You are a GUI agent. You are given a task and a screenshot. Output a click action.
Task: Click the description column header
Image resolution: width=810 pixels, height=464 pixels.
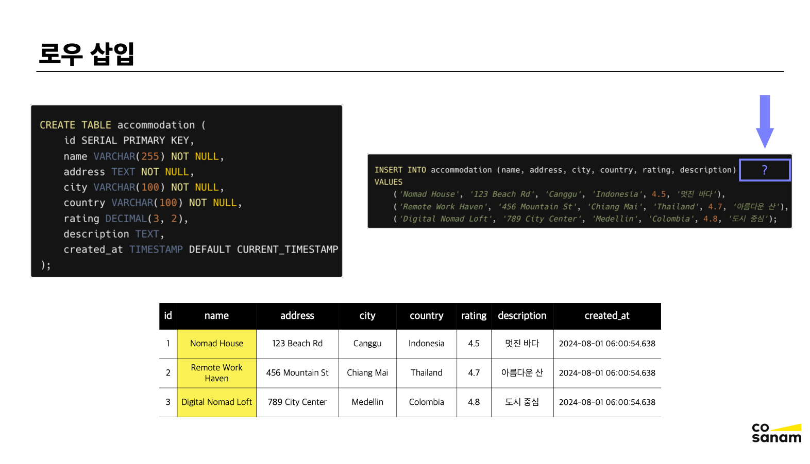click(522, 316)
